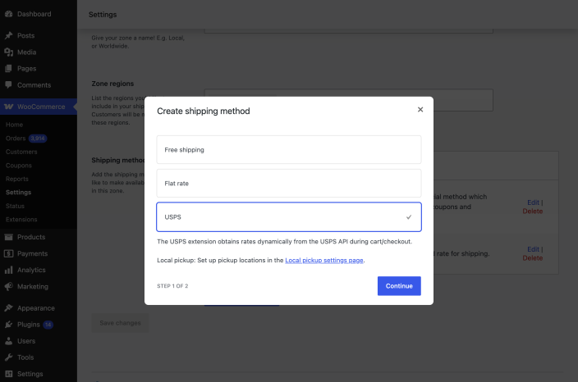Open WooCommerce Settings submenu item

click(18, 193)
